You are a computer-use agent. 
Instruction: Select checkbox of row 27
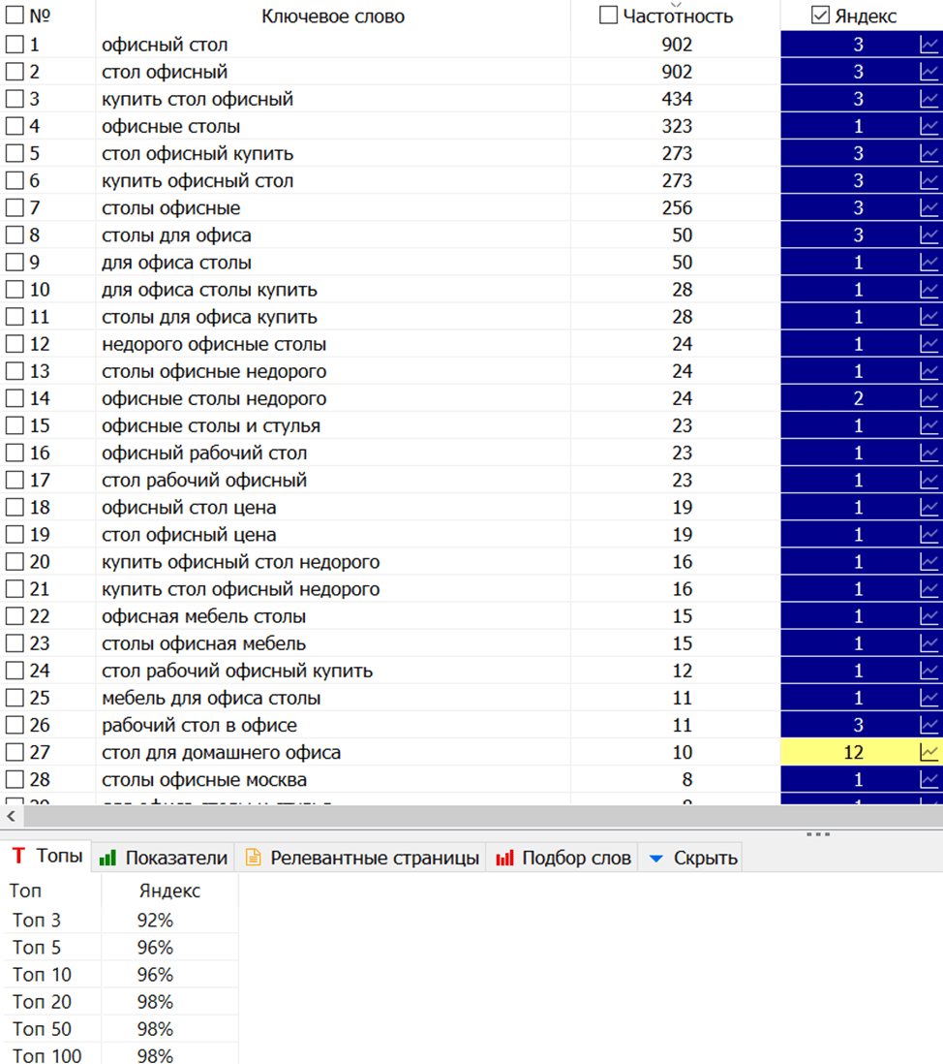[15, 752]
